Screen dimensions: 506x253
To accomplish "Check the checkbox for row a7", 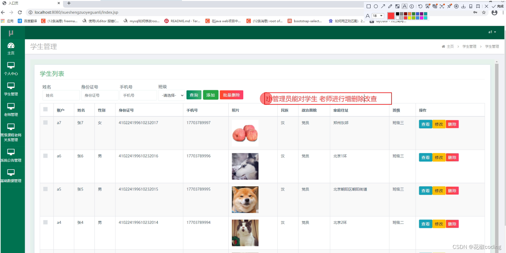I will [45, 123].
